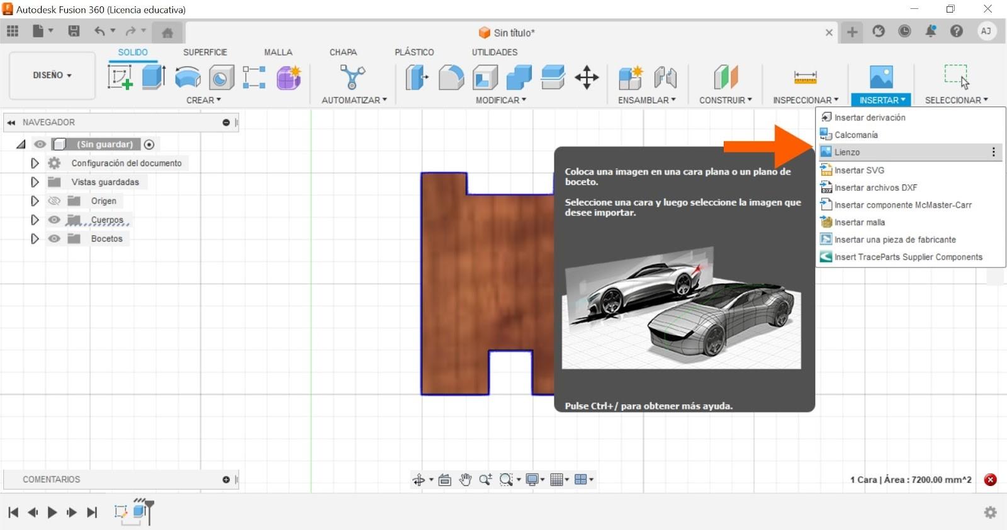Click the Select window-selection icon
The height and width of the screenshot is (530, 1007).
pos(957,77)
